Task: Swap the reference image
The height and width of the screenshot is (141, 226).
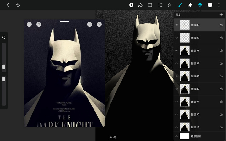Action: (39, 24)
